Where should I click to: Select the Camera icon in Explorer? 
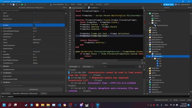pos(152,16)
